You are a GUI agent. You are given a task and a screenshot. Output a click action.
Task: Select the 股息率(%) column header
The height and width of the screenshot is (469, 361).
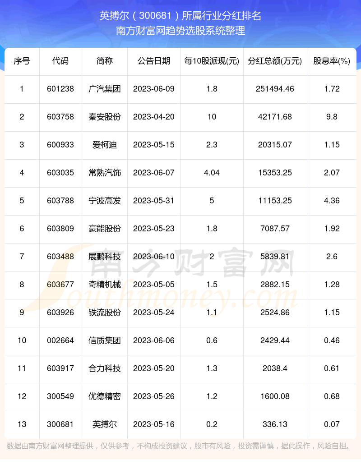click(332, 61)
